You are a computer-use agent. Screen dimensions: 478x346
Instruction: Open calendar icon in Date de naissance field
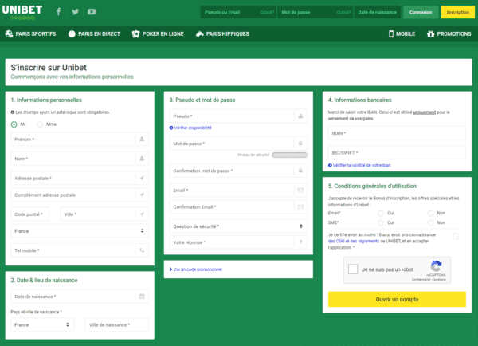pyautogui.click(x=142, y=297)
